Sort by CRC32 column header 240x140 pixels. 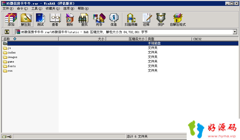(215, 39)
